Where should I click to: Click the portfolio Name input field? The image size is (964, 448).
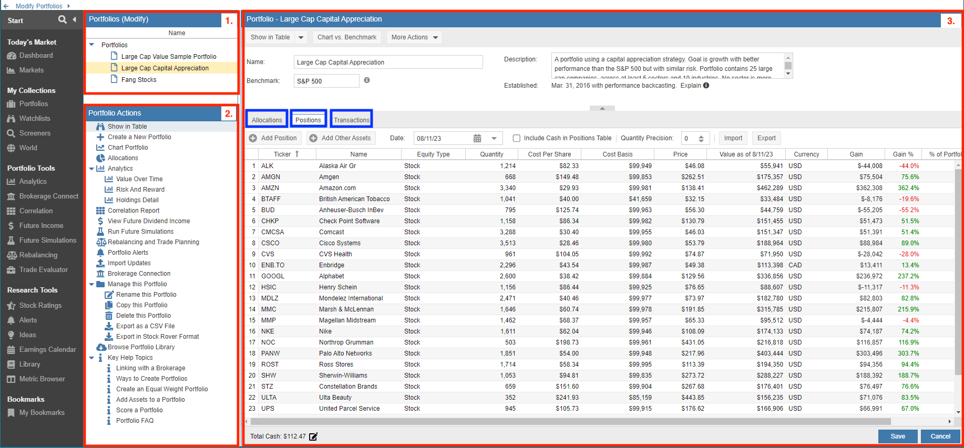(388, 62)
